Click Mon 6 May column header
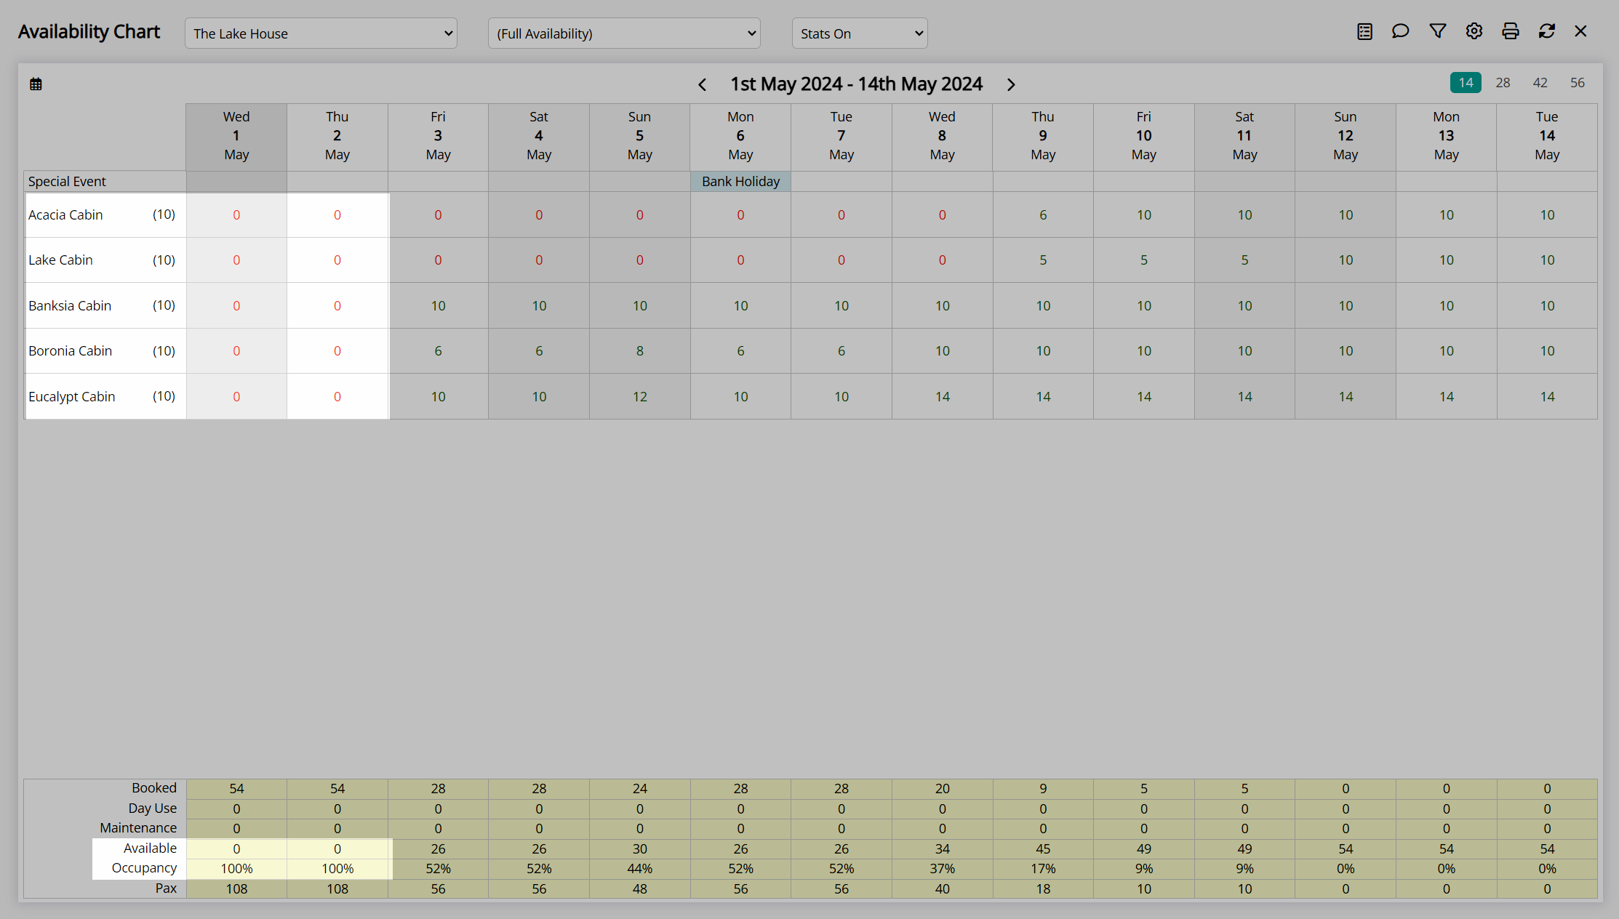 [740, 136]
